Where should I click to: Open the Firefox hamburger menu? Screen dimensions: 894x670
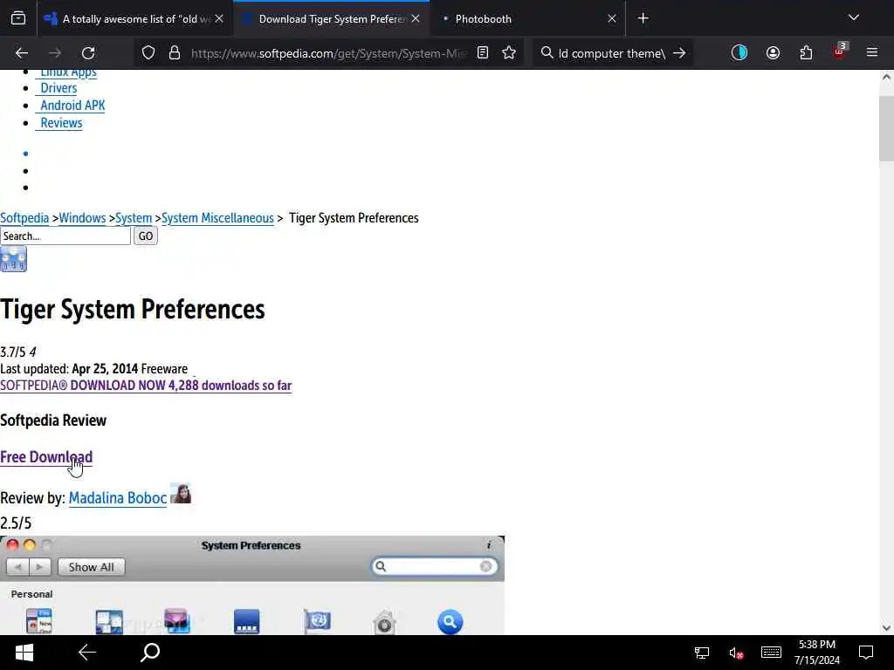coord(872,52)
